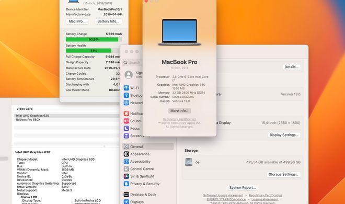Open Privacy & Security hand icon
The height and width of the screenshot is (204, 345).
[x=126, y=184]
